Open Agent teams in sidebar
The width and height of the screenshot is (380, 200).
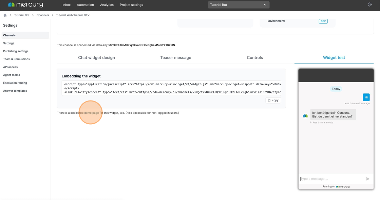12,75
